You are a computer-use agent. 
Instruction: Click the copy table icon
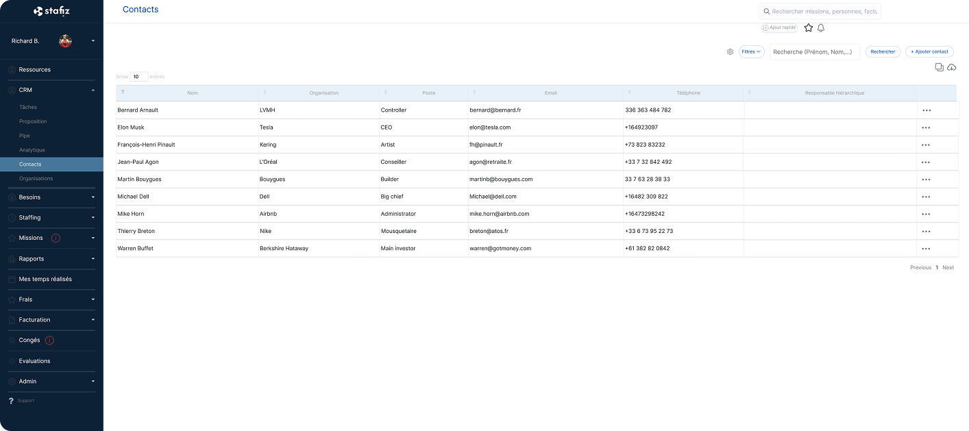tap(940, 67)
